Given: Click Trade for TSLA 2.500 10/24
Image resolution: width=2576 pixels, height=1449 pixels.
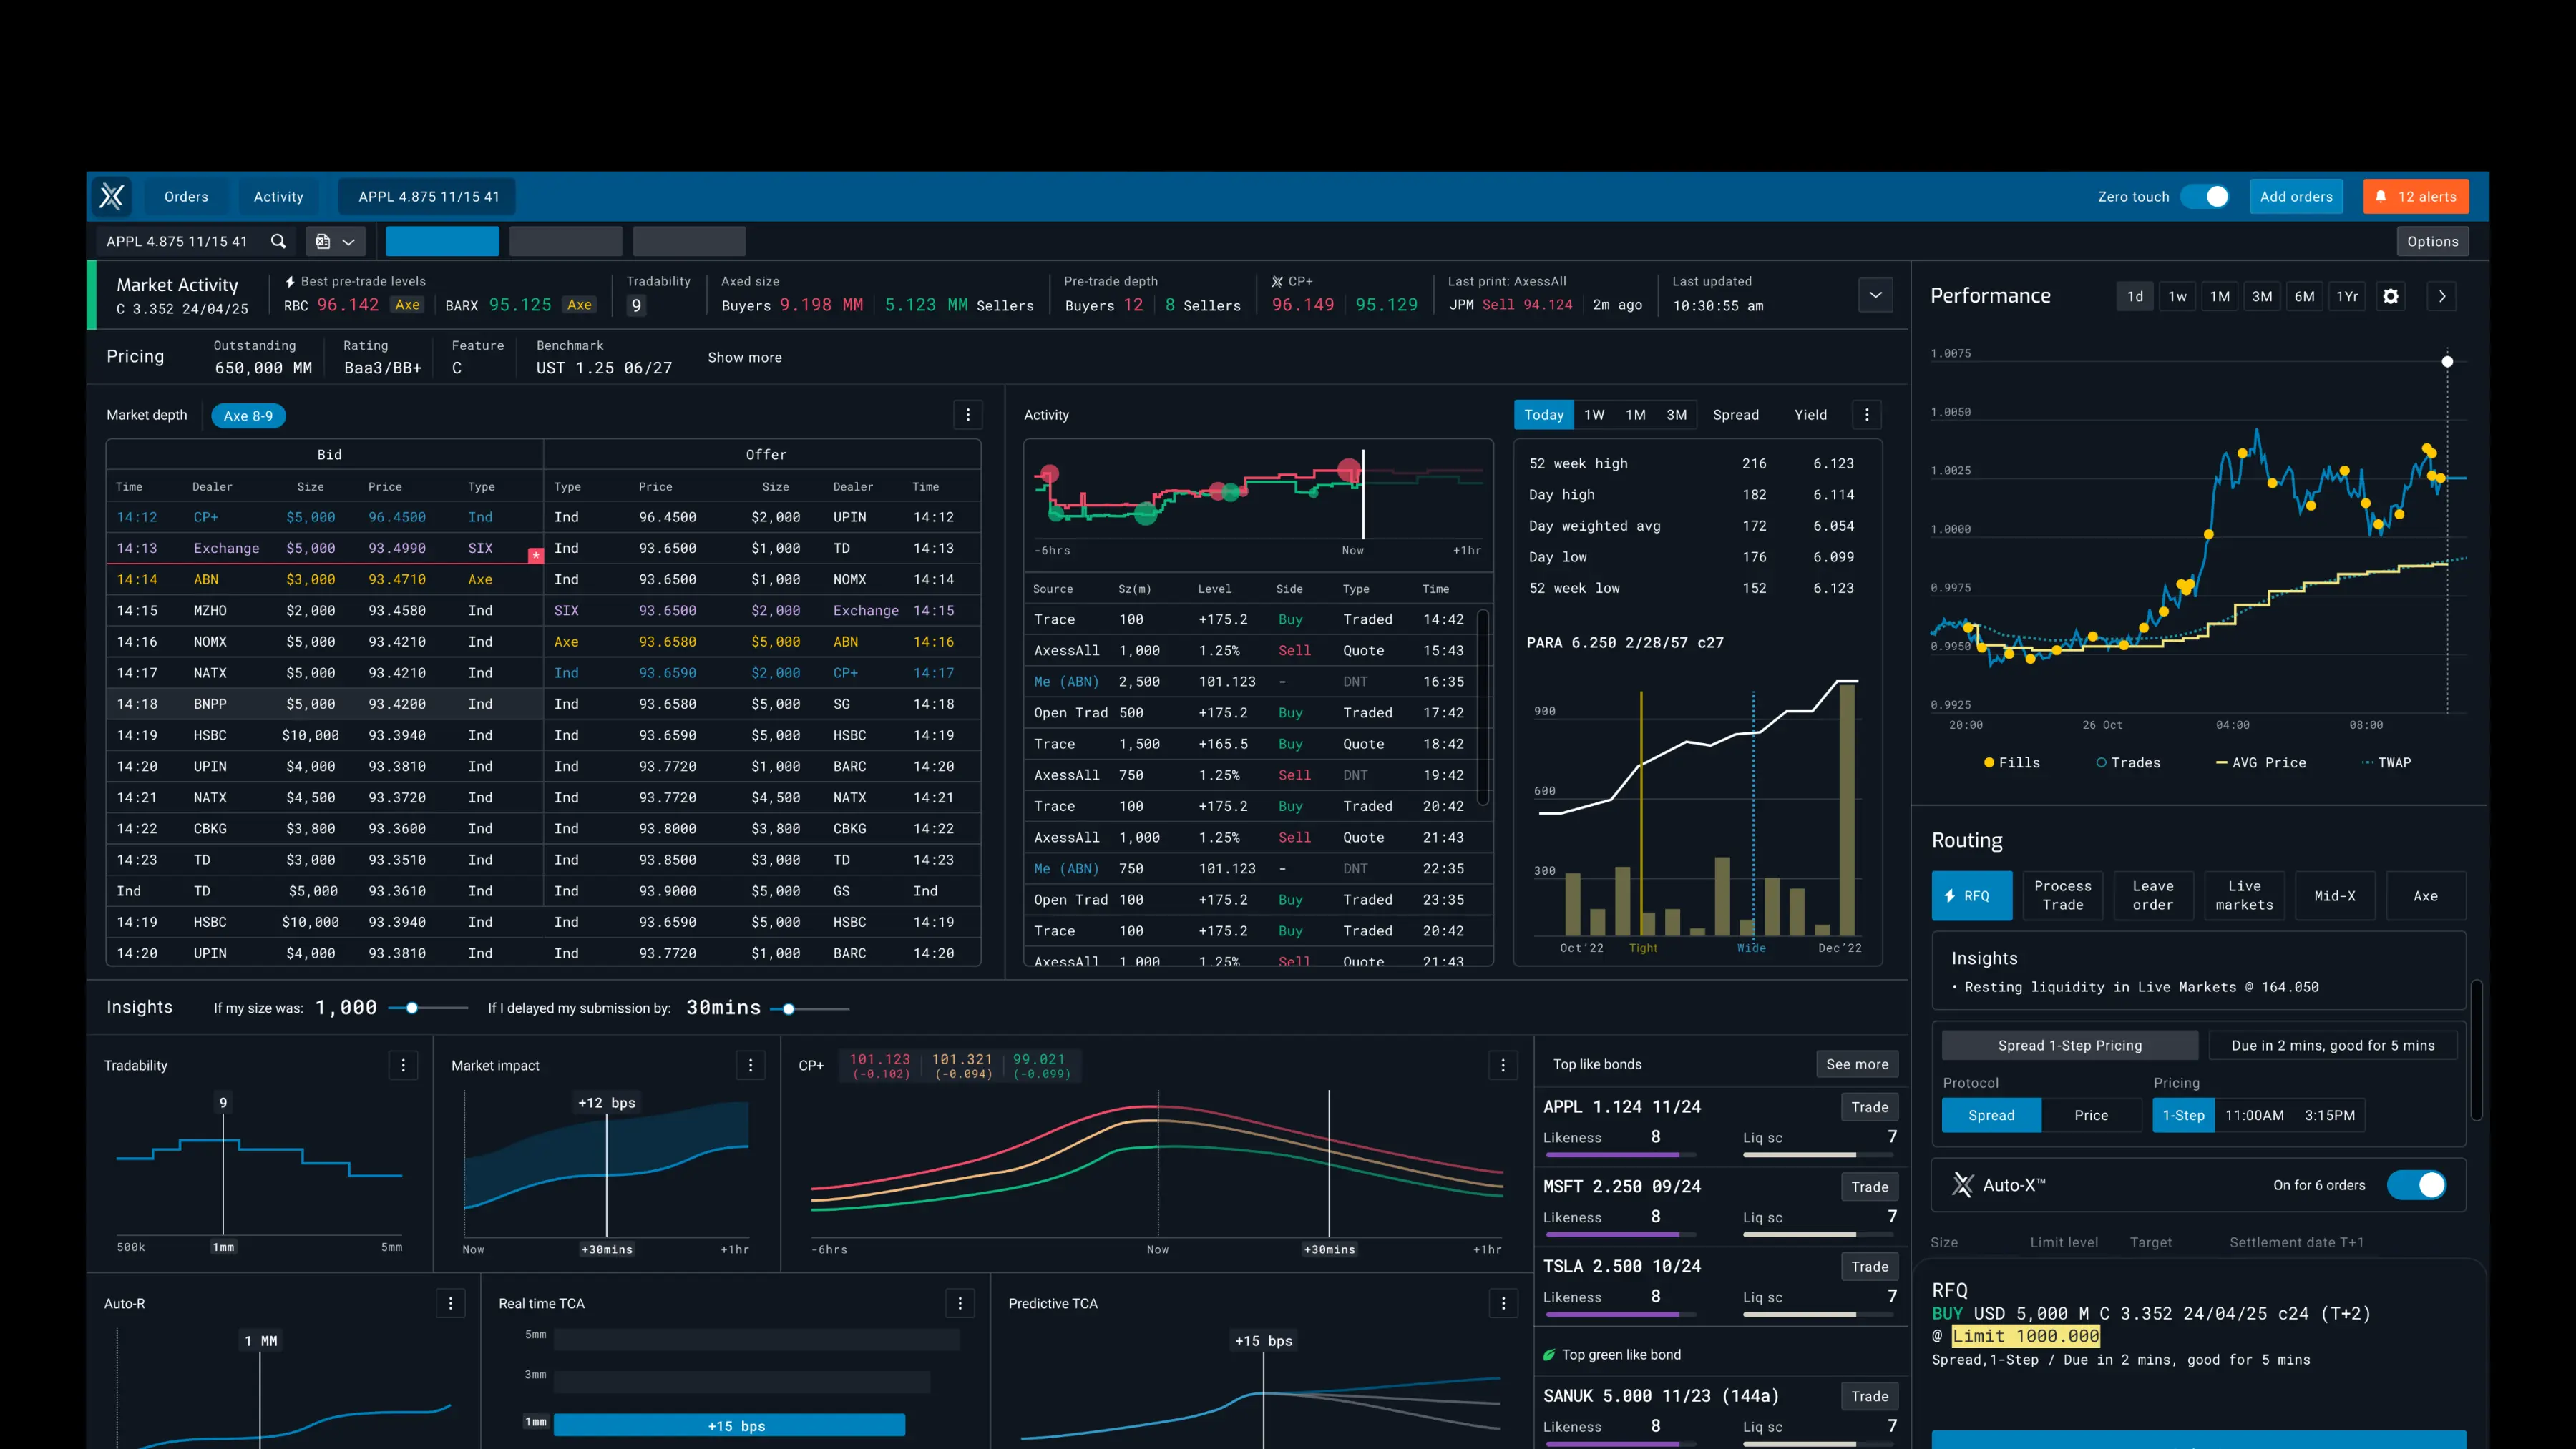Looking at the screenshot, I should [x=1869, y=1266].
